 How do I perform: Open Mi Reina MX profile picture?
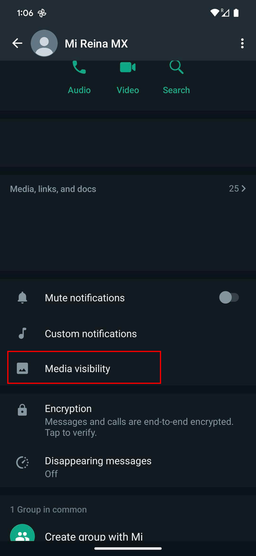point(44,43)
